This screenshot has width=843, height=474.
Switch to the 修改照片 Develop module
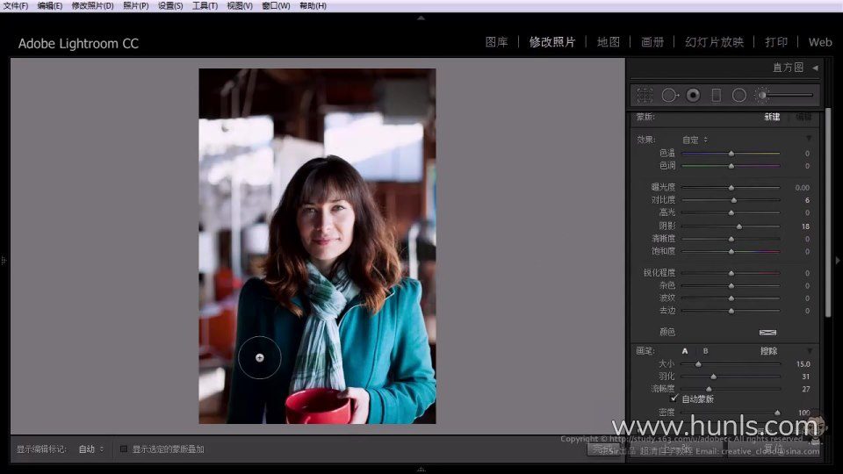point(552,42)
